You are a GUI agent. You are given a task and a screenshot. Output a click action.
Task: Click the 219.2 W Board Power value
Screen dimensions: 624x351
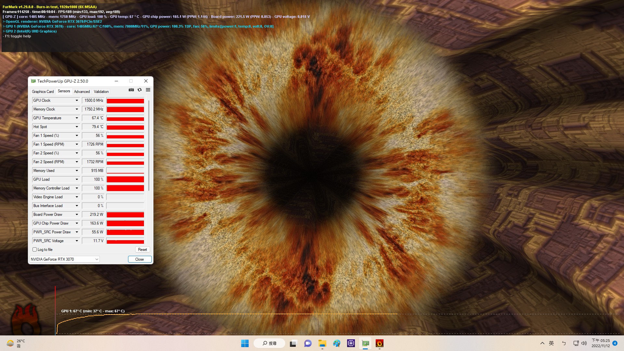click(93, 214)
